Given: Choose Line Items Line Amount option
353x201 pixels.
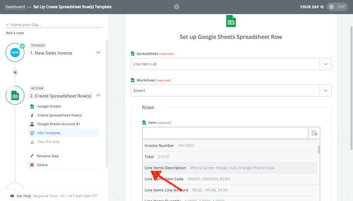Looking at the screenshot, I should point(230,190).
